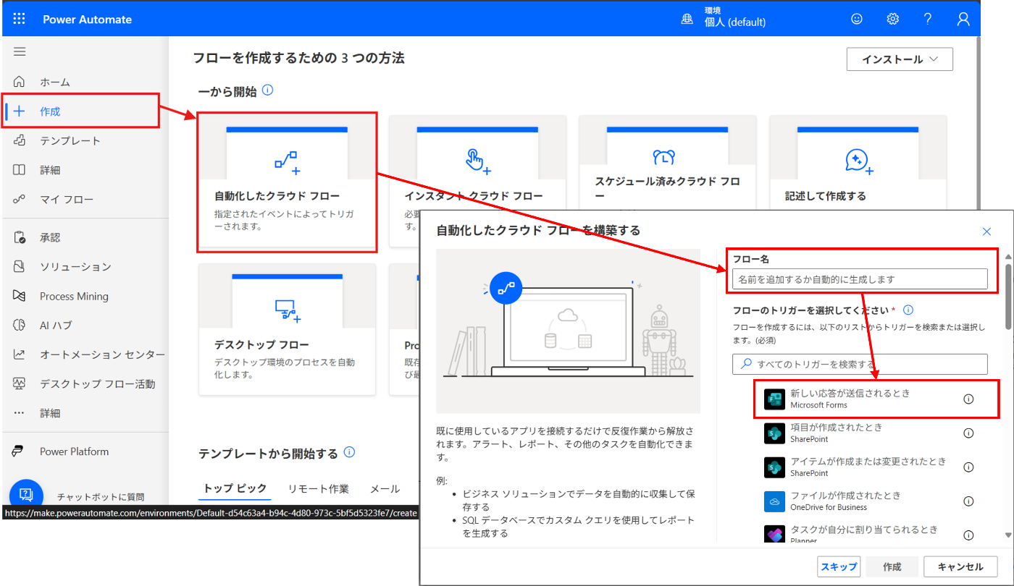The height and width of the screenshot is (586, 1014).
Task: Open the app launcher waffle icon
Action: tap(20, 20)
